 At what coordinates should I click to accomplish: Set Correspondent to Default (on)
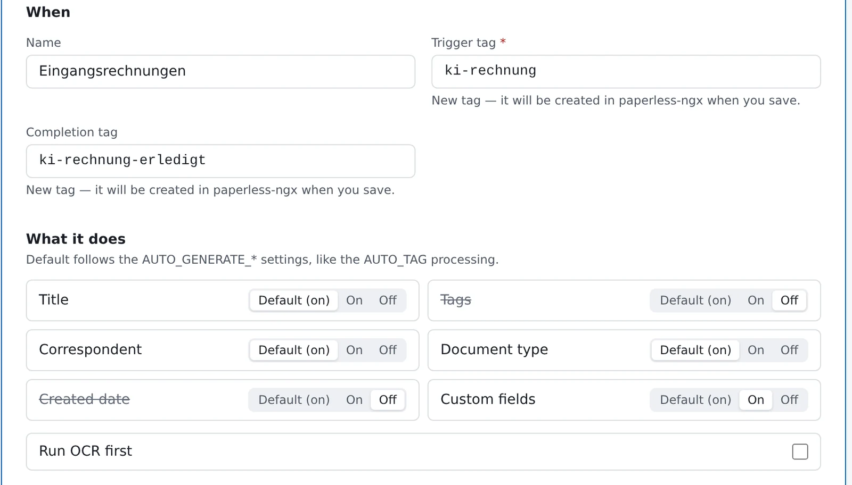pos(294,350)
